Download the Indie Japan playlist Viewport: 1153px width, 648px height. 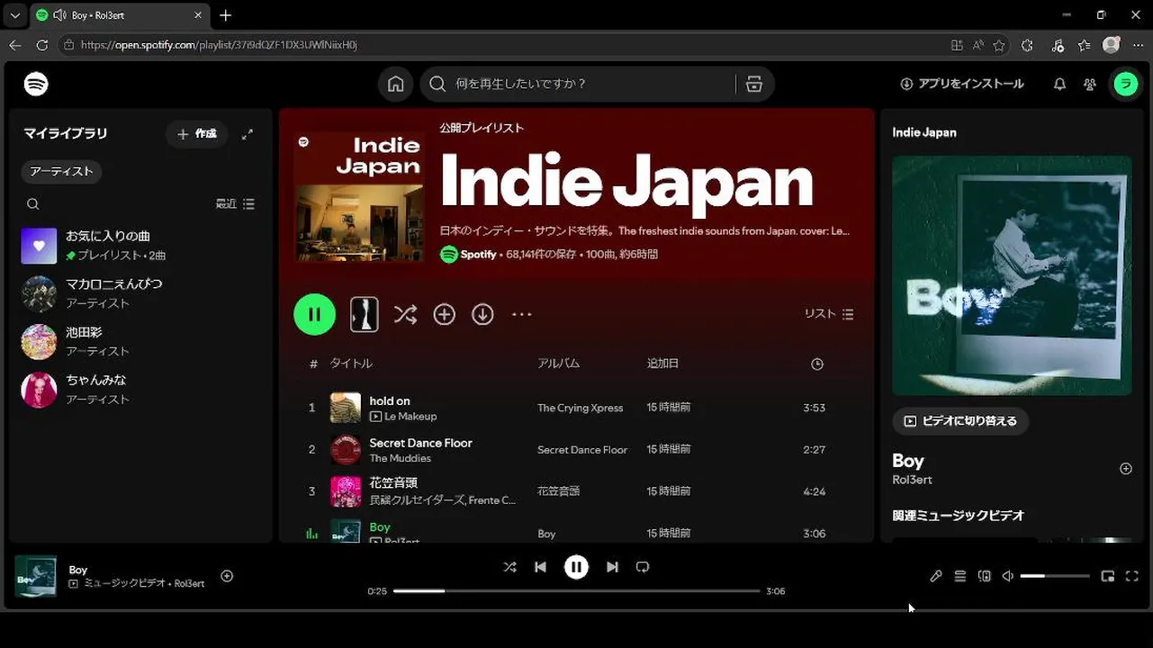pos(483,314)
